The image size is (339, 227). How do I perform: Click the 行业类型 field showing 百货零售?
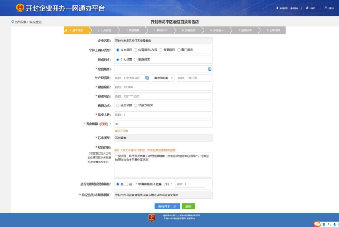(x=163, y=138)
